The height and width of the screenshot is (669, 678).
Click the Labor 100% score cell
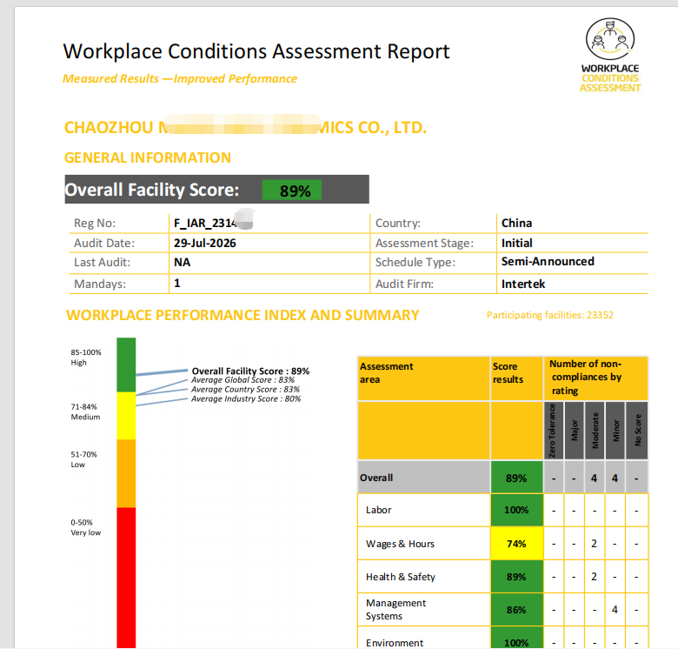tap(516, 510)
